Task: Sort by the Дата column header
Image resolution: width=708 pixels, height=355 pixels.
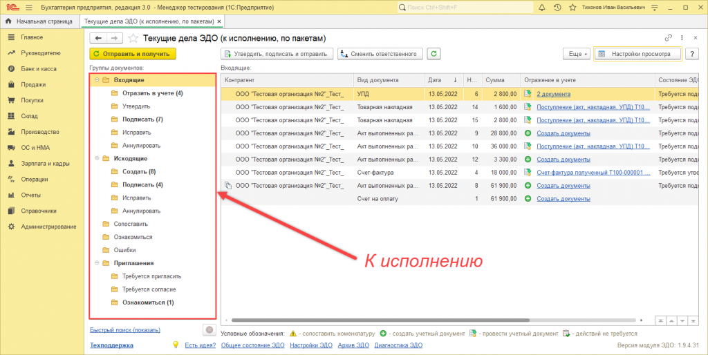Action: click(x=442, y=80)
